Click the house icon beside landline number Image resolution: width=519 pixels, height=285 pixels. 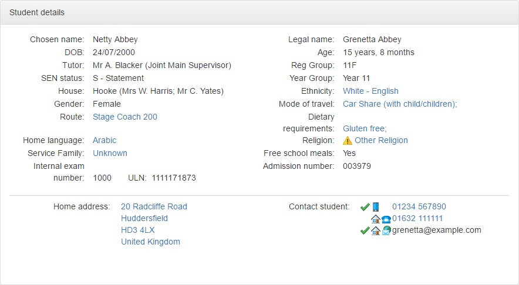tap(375, 219)
